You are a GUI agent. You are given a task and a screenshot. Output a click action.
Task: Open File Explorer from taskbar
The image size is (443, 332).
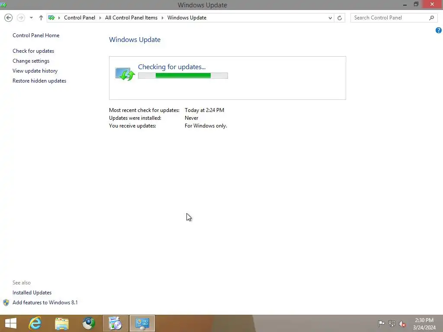[x=62, y=323]
